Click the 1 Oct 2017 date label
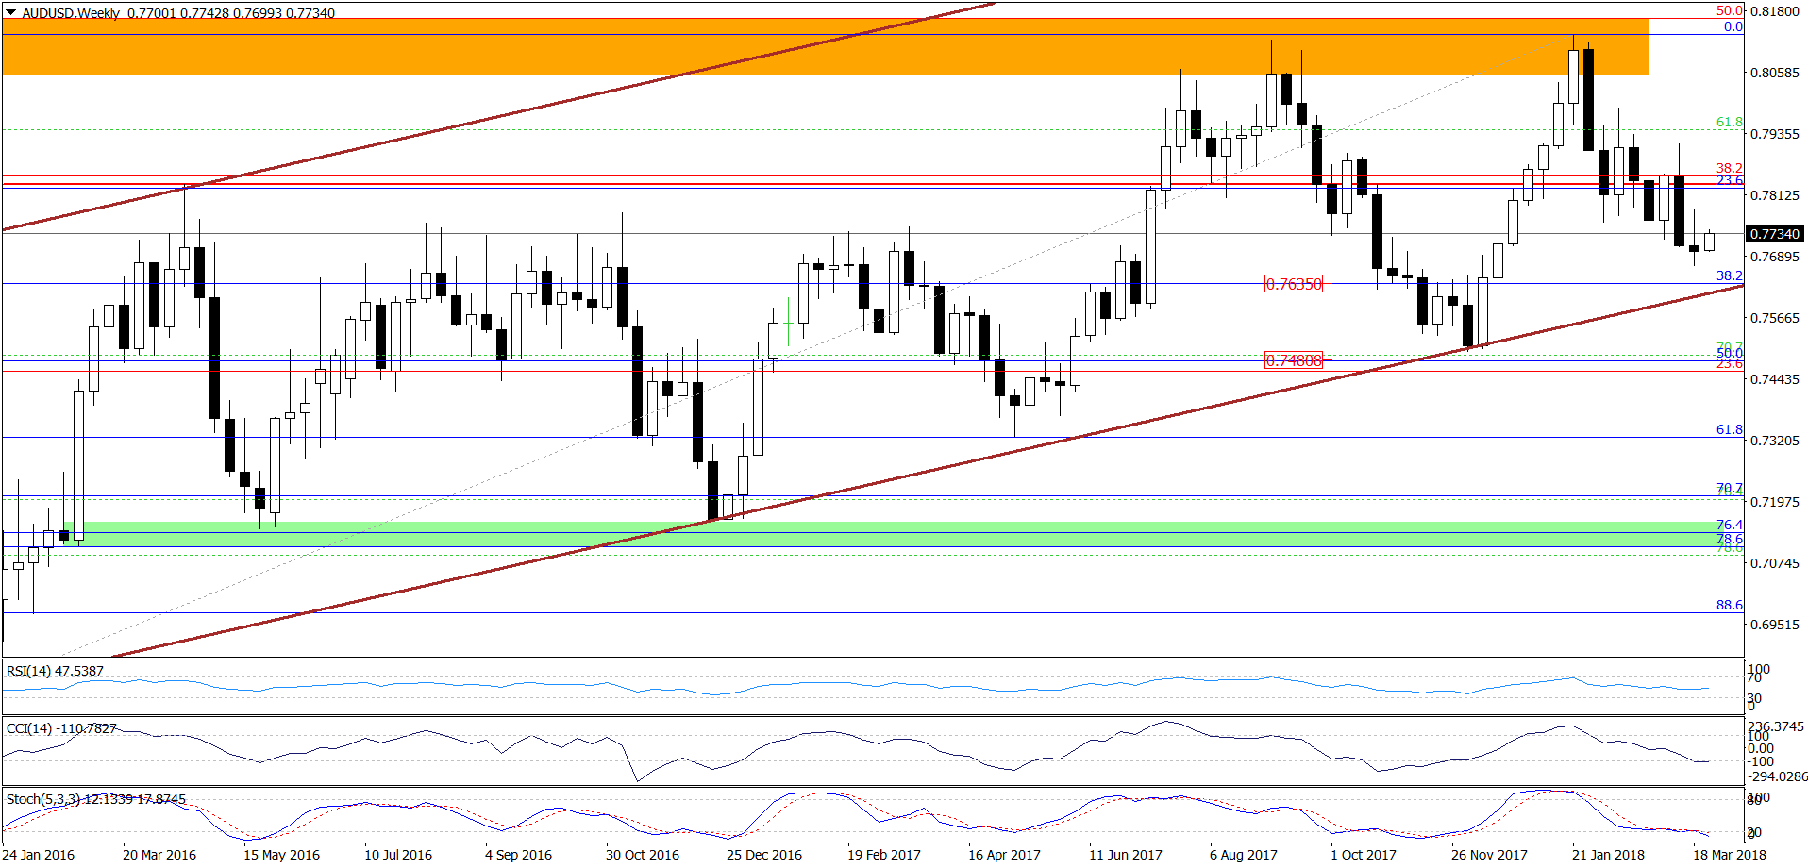This screenshot has width=1808, height=868. pos(1364,855)
